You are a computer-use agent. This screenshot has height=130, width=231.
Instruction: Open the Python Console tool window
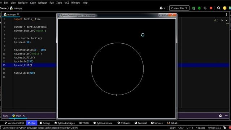pyautogui.click(x=103, y=123)
